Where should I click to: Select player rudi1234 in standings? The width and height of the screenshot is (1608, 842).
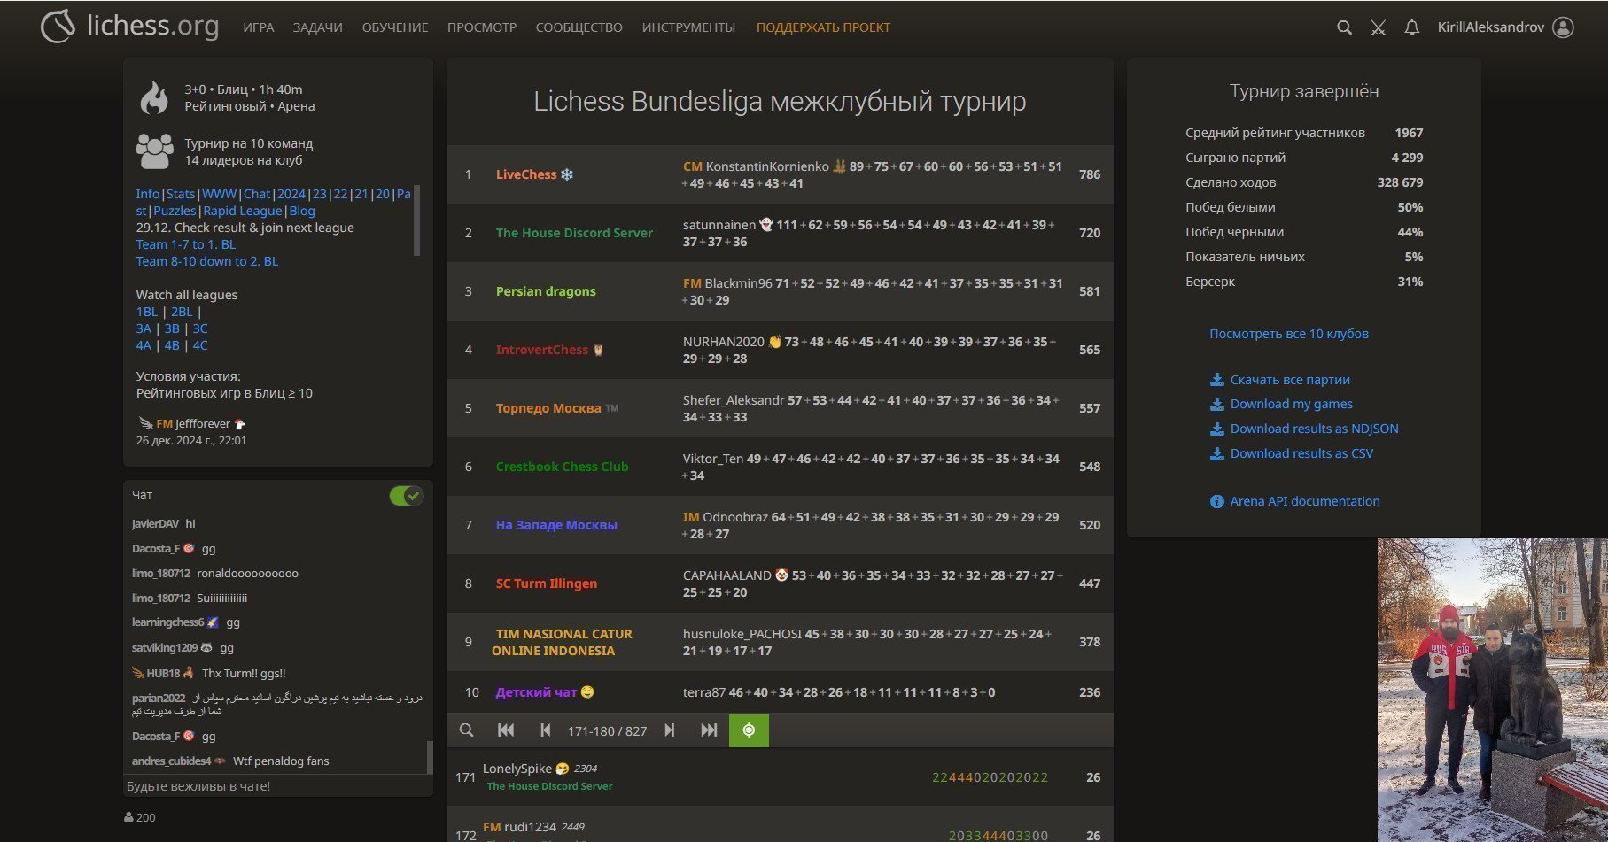[780, 825]
